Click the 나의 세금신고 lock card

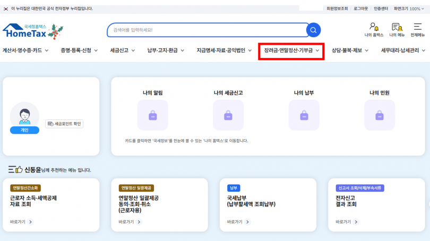coord(228,115)
